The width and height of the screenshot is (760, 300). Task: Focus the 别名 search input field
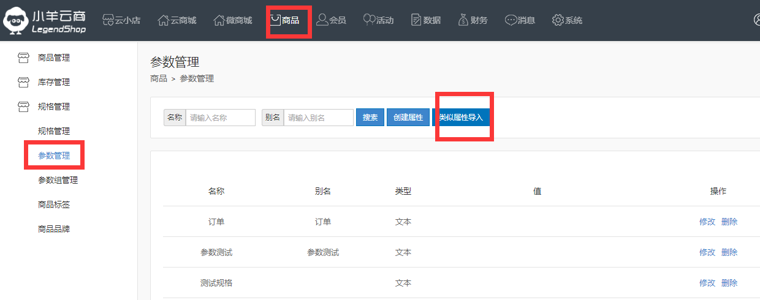click(x=319, y=118)
